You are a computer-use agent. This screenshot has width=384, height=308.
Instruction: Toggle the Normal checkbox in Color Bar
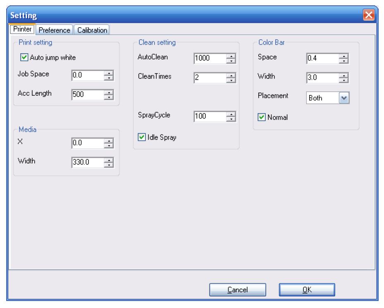coord(262,117)
